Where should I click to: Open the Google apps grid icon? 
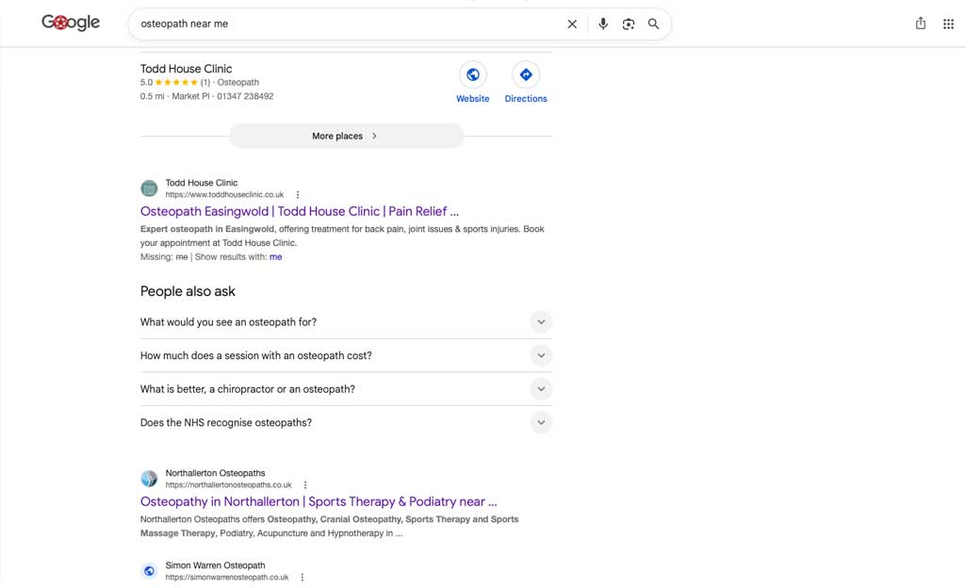pos(948,24)
